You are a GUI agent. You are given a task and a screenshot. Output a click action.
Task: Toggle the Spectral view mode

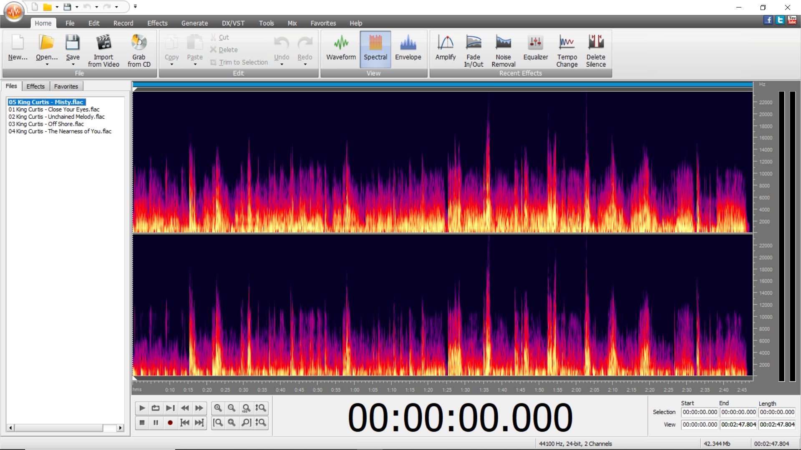pos(375,48)
